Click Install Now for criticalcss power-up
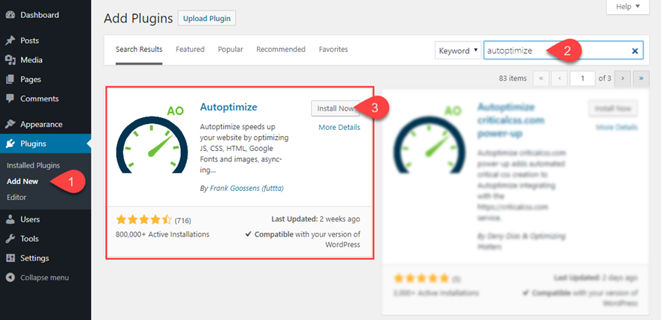 click(x=613, y=108)
